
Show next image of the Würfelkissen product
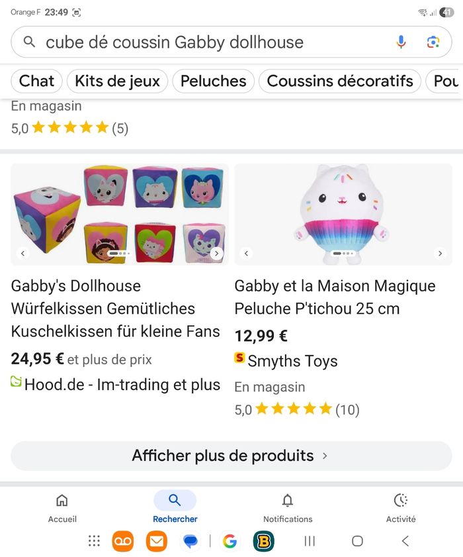(217, 253)
